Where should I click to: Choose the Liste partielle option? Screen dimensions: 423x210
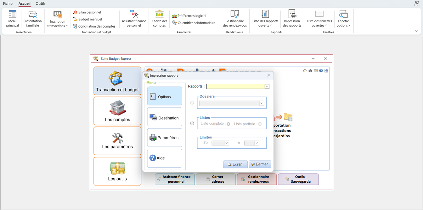260,124
